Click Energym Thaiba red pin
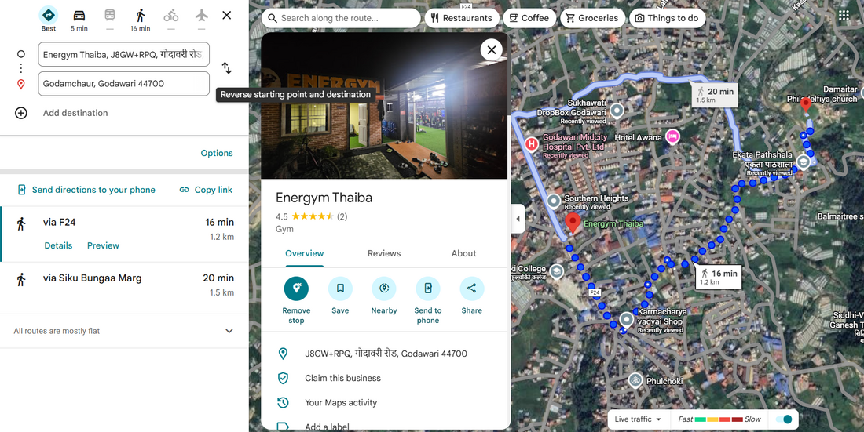864x432 pixels. [573, 223]
